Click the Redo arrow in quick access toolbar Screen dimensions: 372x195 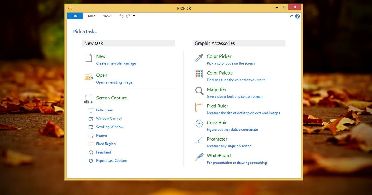(128, 16)
